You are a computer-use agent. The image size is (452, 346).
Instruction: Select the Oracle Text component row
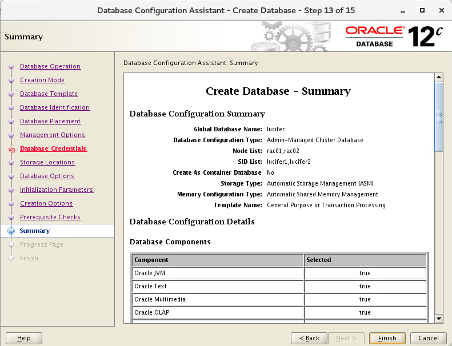(x=279, y=287)
